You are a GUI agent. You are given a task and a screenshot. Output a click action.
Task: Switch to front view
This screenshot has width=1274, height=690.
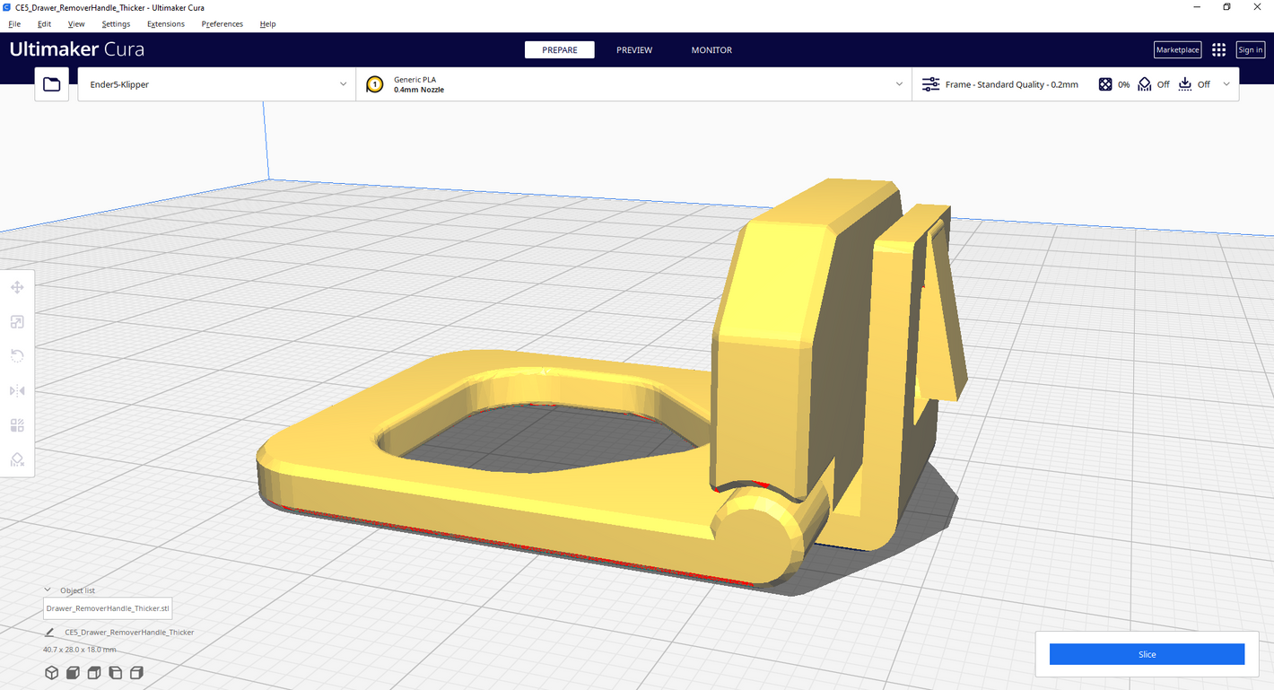[73, 673]
